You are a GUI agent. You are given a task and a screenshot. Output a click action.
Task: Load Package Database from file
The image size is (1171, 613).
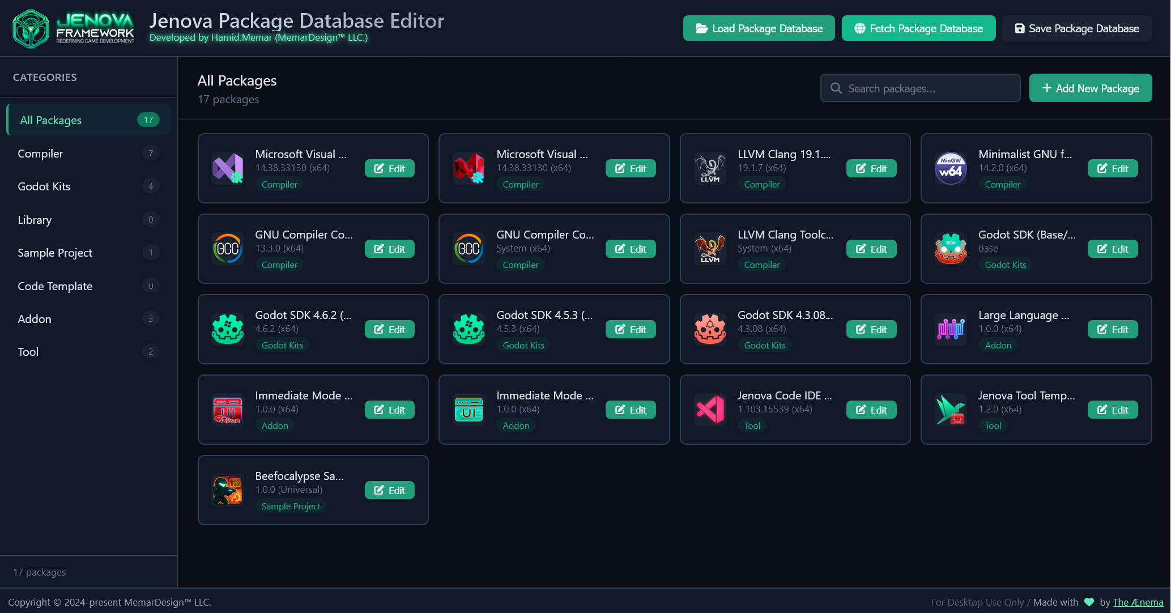pyautogui.click(x=759, y=28)
